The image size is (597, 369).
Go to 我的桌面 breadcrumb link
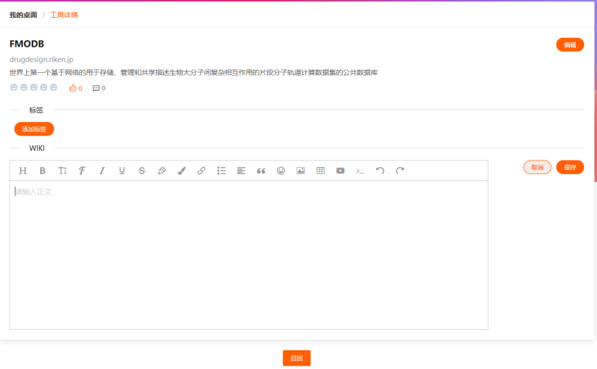(23, 15)
